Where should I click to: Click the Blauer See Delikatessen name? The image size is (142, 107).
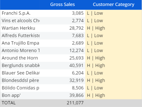[21, 73]
